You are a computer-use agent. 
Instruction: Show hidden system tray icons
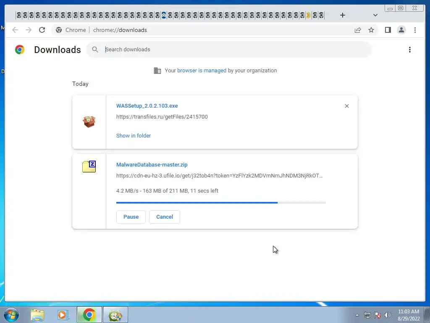357,315
